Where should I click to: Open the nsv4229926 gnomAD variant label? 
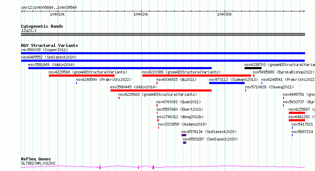(157, 94)
